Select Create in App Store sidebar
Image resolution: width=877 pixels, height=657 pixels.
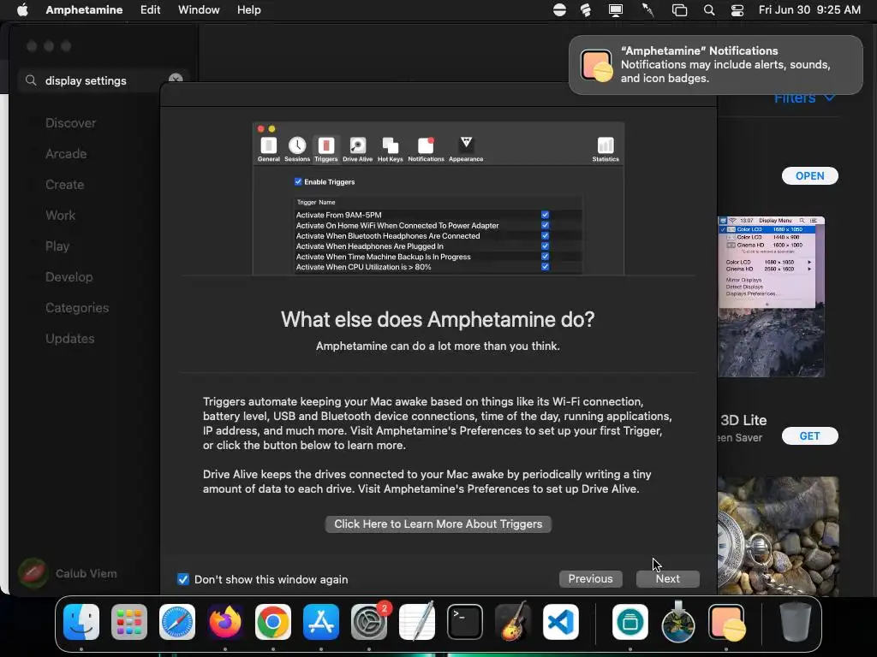tap(65, 185)
